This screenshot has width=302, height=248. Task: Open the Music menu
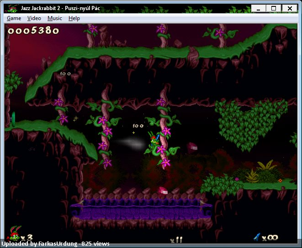[x=54, y=18]
